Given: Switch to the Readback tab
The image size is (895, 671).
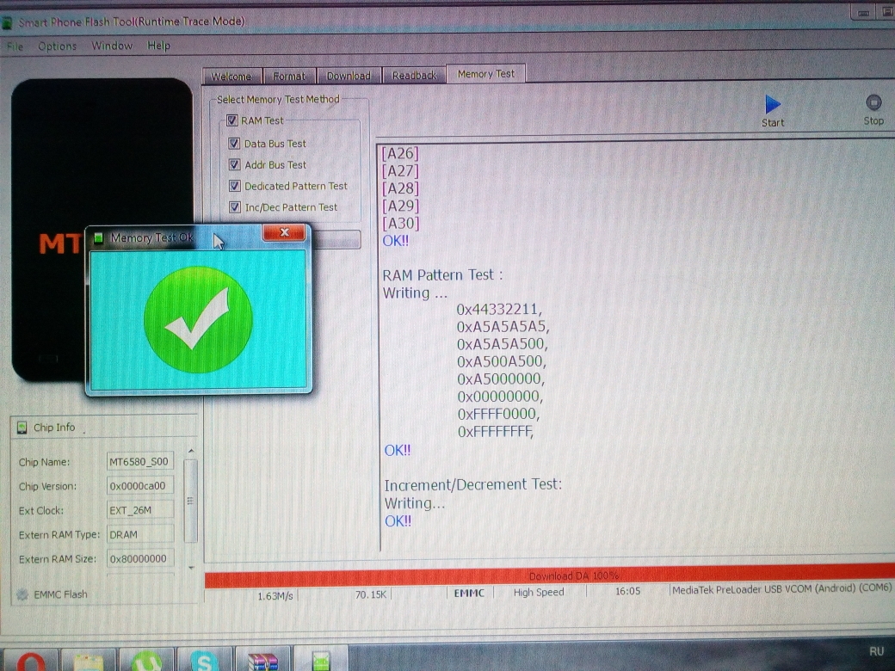Looking at the screenshot, I should tap(414, 76).
